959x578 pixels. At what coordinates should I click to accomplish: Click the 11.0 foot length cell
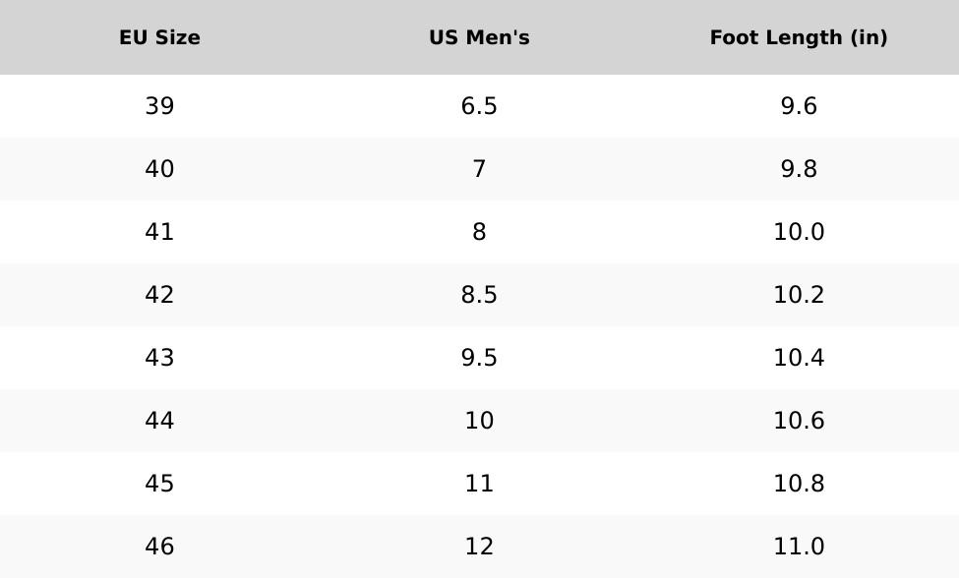[x=799, y=547]
